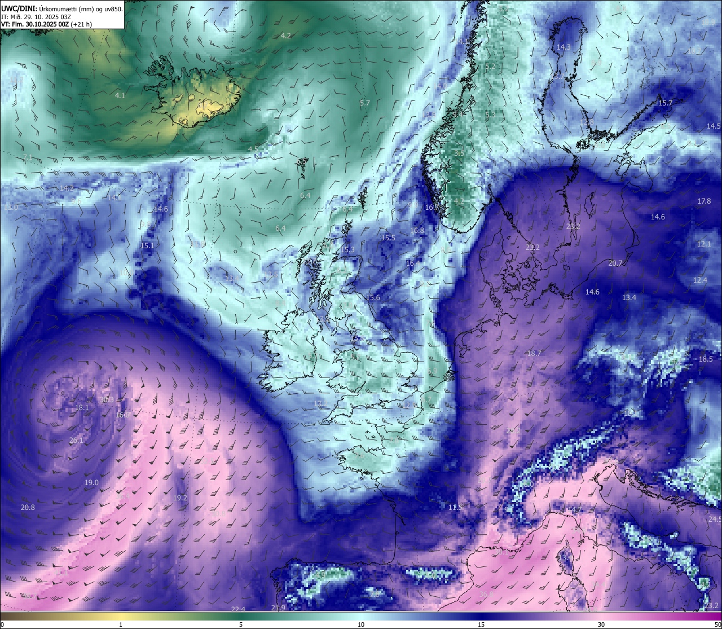This screenshot has width=722, height=629.
Task: Click the 22.4 value near the bottom
Action: [x=238, y=609]
